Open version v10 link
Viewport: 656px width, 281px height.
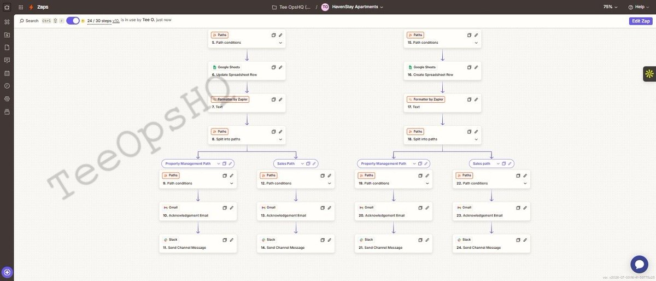pyautogui.click(x=116, y=21)
